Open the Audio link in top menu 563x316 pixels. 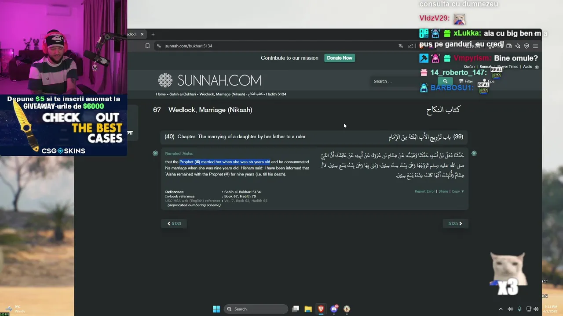tap(528, 67)
